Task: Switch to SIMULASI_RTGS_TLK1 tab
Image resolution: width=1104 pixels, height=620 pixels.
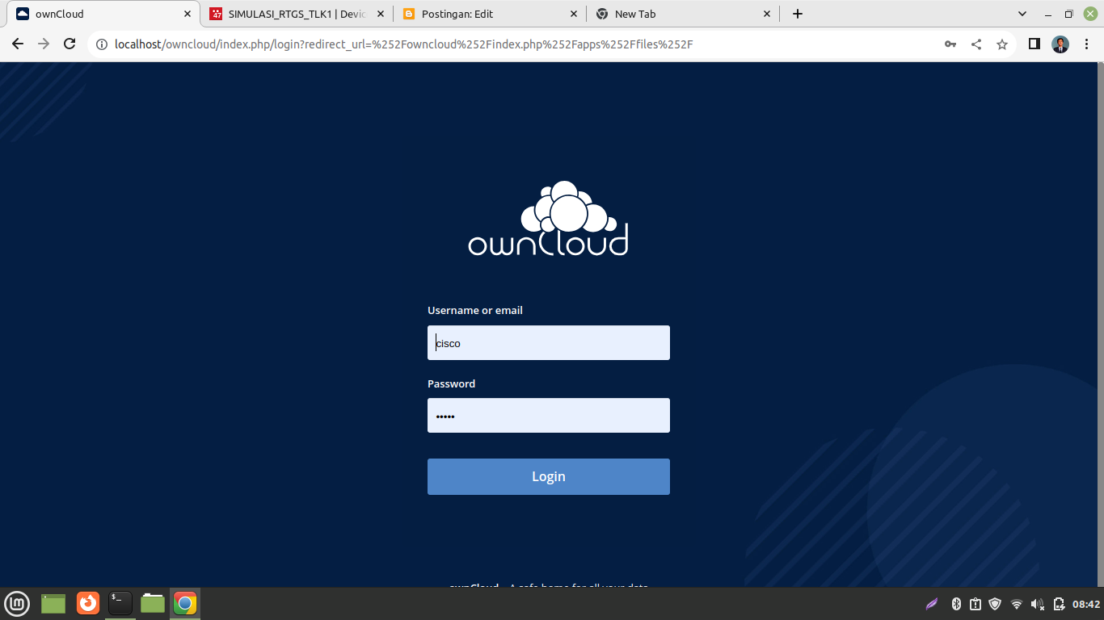Action: (x=297, y=14)
